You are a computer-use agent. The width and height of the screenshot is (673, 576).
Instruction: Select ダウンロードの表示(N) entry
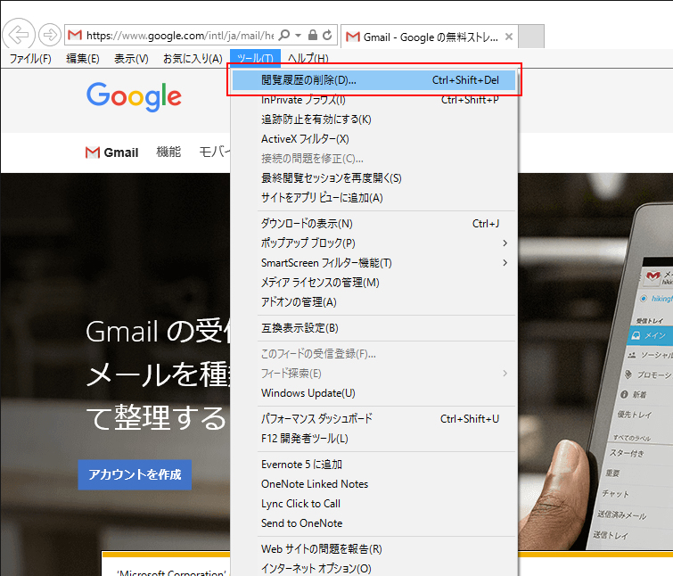pyautogui.click(x=373, y=224)
